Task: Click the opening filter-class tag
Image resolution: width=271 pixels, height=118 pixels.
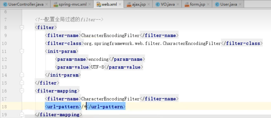Action: click(65, 43)
